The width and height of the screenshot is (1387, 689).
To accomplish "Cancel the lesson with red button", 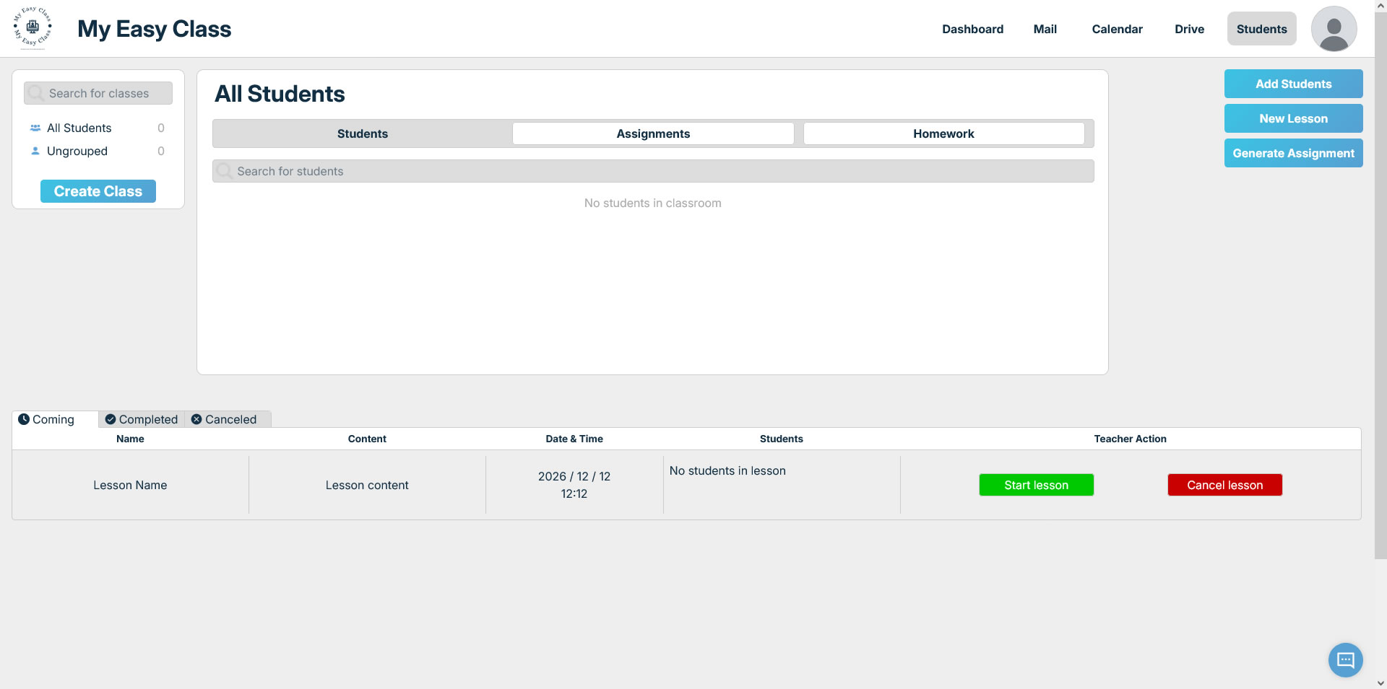I will (1224, 485).
